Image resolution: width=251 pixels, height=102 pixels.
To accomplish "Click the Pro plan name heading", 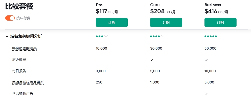I will [x=99, y=5].
